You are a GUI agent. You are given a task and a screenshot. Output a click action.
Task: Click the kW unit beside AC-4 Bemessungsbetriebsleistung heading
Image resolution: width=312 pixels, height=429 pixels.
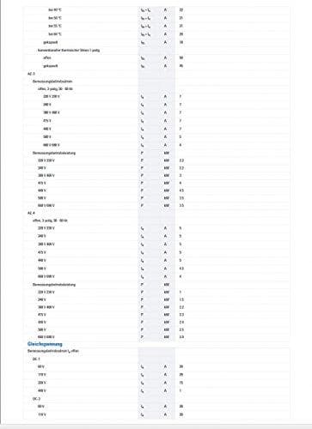point(167,285)
